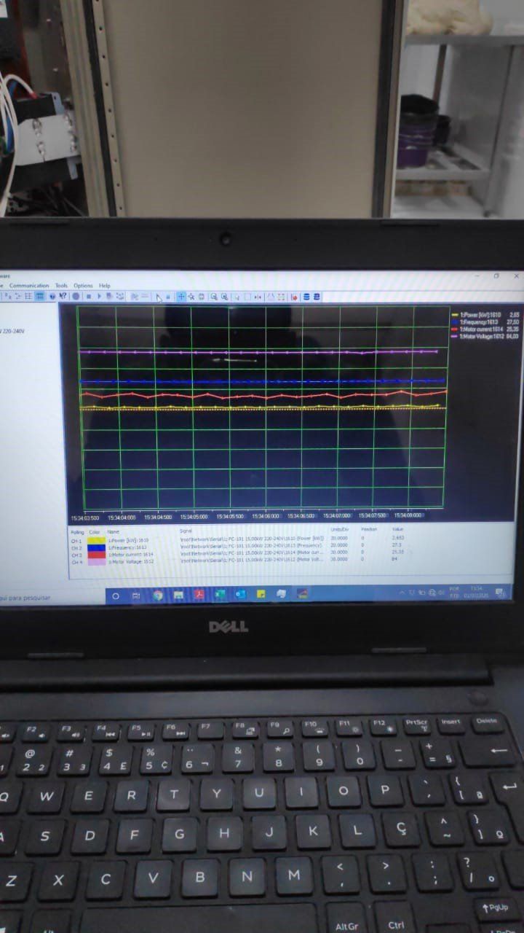Open the Options menu
The height and width of the screenshot is (933, 524).
(83, 286)
